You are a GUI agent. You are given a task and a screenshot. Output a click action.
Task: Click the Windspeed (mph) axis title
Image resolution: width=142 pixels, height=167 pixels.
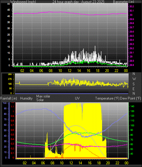[23, 2]
